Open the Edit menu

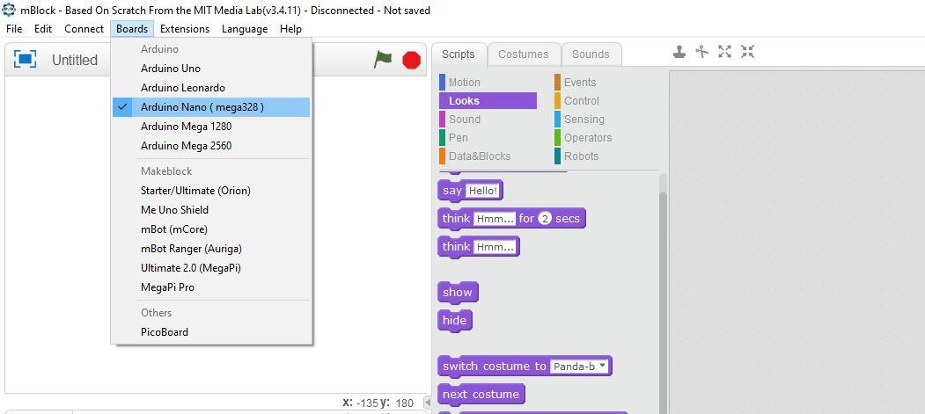pos(43,29)
